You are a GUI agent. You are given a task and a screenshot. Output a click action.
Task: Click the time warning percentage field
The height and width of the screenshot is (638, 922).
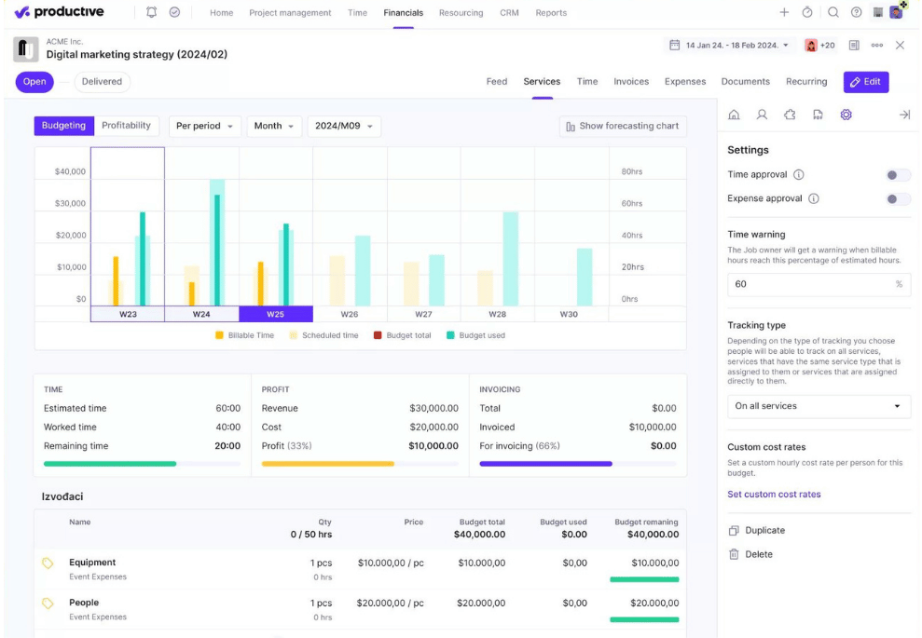(x=809, y=284)
